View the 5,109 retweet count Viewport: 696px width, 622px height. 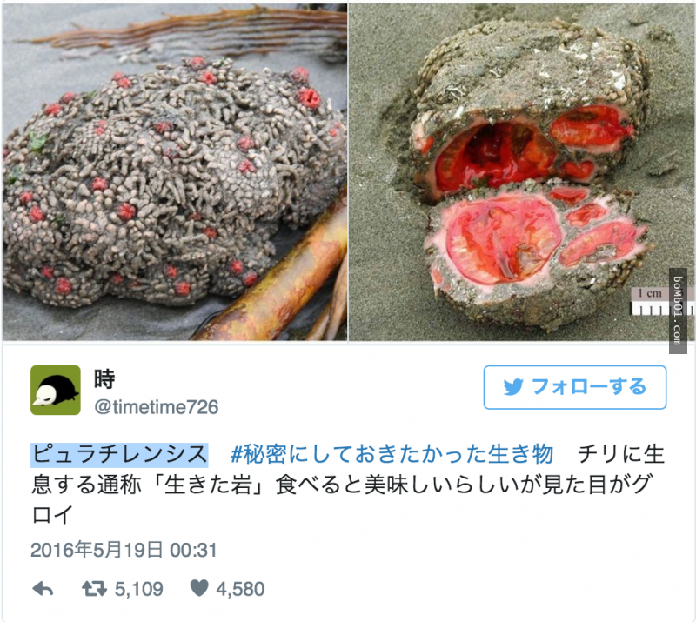[139, 589]
